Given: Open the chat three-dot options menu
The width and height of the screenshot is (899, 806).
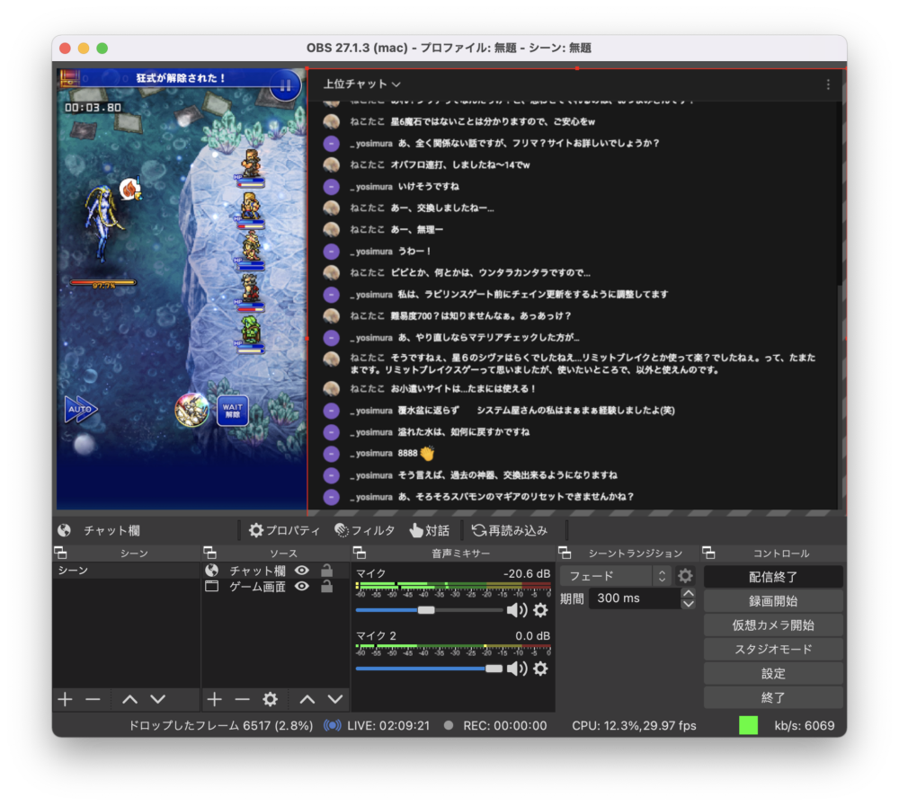Looking at the screenshot, I should 828,84.
